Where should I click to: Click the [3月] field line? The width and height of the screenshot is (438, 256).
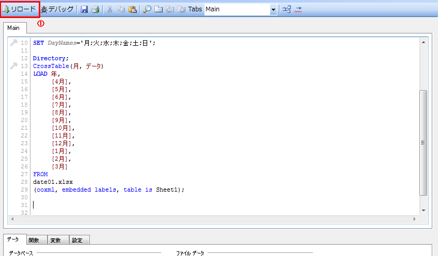click(60, 166)
